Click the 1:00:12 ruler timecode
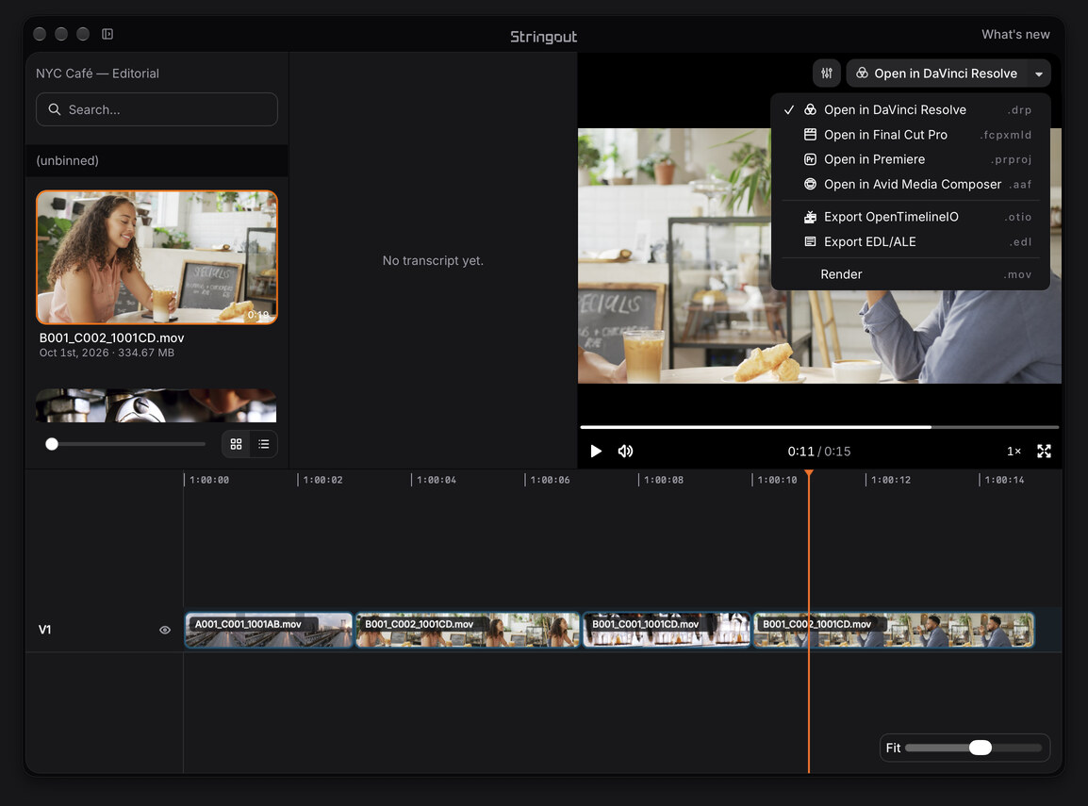The width and height of the screenshot is (1088, 806). point(891,479)
